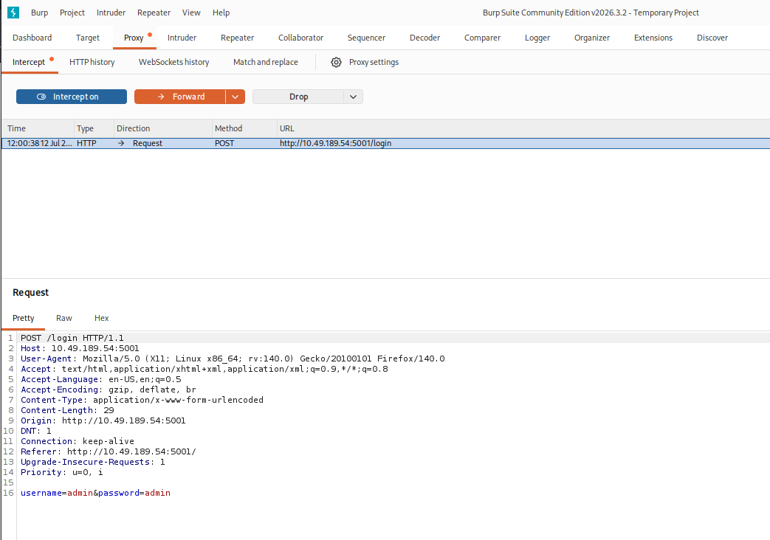Click the Drop button
The height and width of the screenshot is (540, 770).
pos(298,97)
